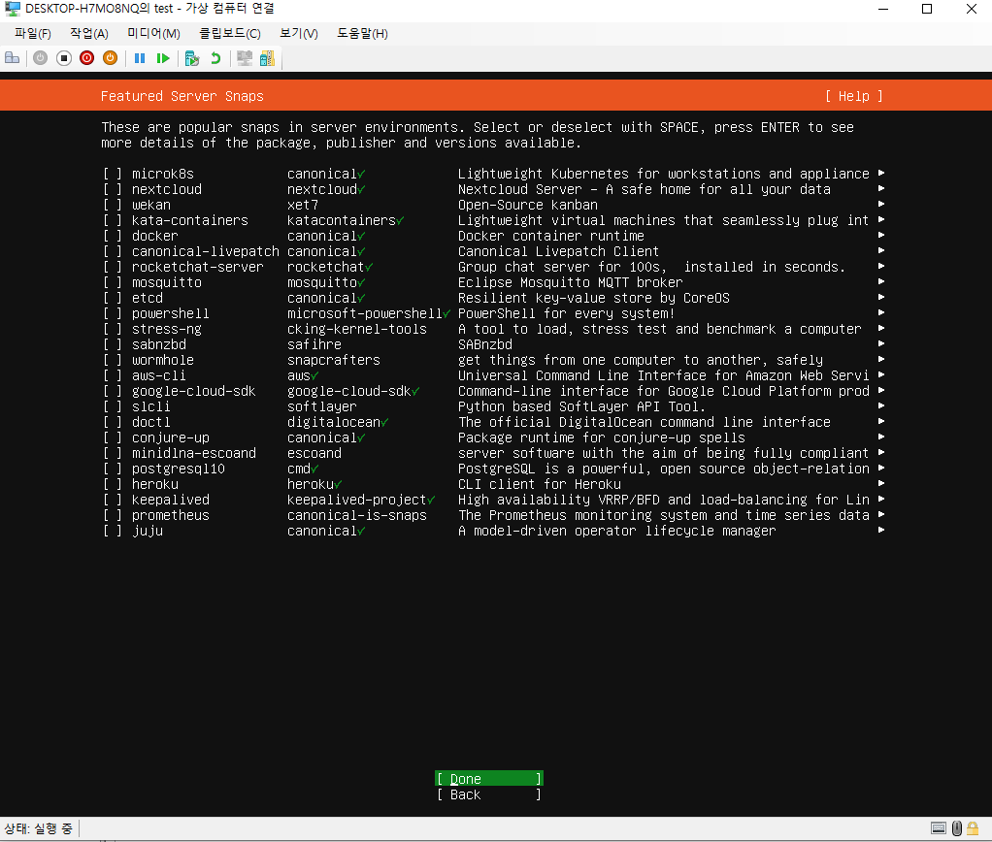
Task: Create a checkpoint with the toolbar icon
Action: coord(191,58)
